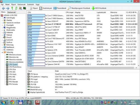The width and height of the screenshot is (140, 105).
Task: Click the users icon in toolbar
Action: (20, 8)
